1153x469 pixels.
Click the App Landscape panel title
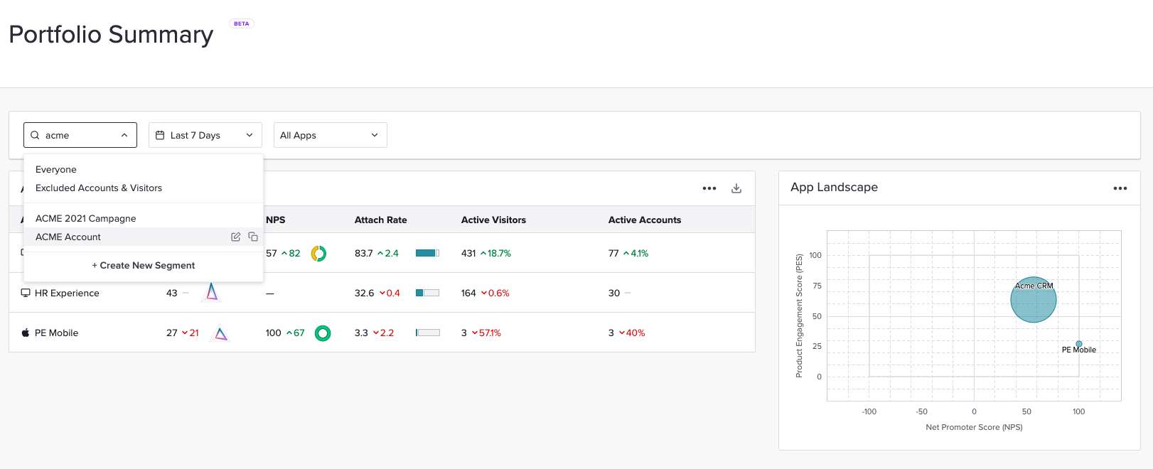834,187
